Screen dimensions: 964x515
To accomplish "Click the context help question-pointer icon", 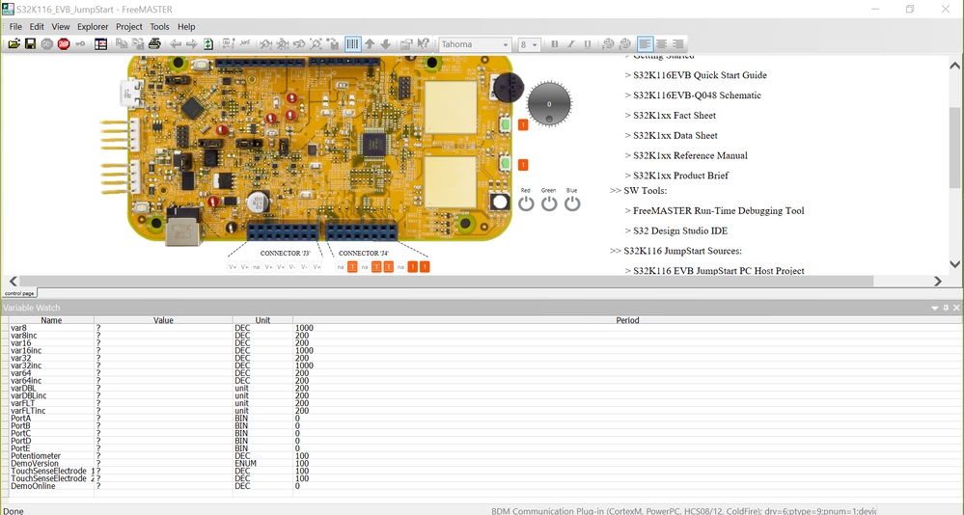I will [x=423, y=44].
